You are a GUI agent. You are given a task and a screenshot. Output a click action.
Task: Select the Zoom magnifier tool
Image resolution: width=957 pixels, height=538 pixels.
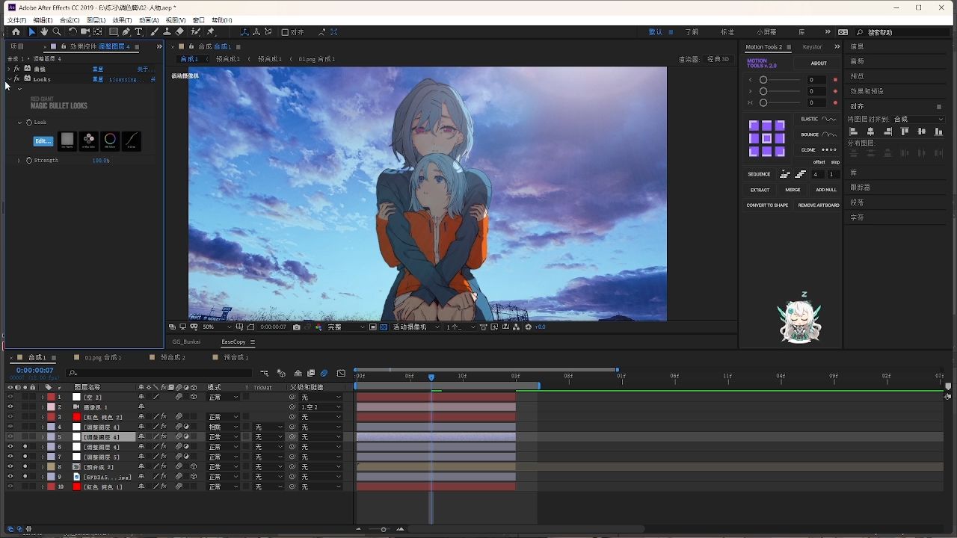pyautogui.click(x=57, y=32)
